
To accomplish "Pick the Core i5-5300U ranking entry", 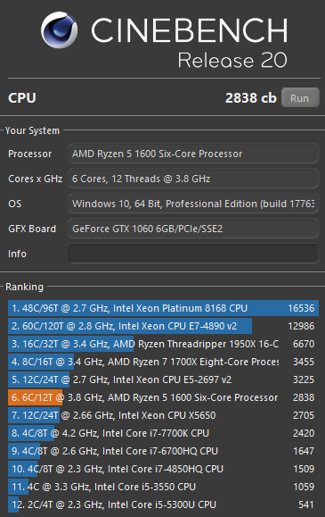I will click(x=164, y=504).
